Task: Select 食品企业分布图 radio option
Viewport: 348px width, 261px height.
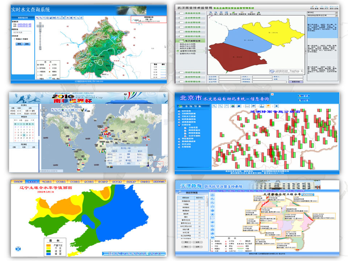Action: pyautogui.click(x=177, y=44)
